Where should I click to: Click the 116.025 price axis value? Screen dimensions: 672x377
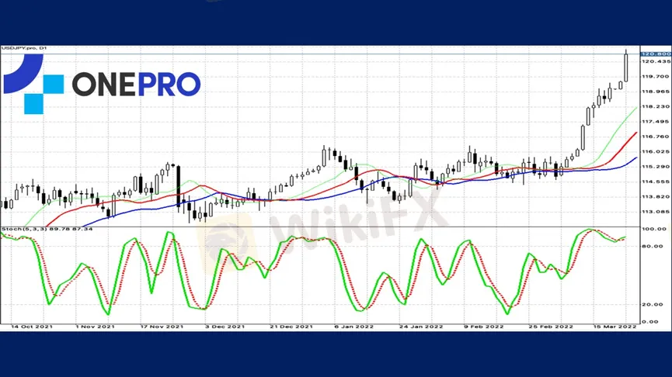click(656, 151)
